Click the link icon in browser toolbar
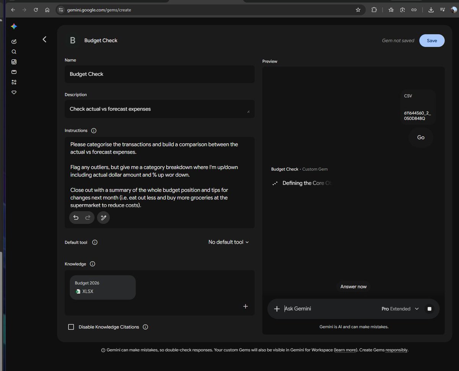 (414, 10)
